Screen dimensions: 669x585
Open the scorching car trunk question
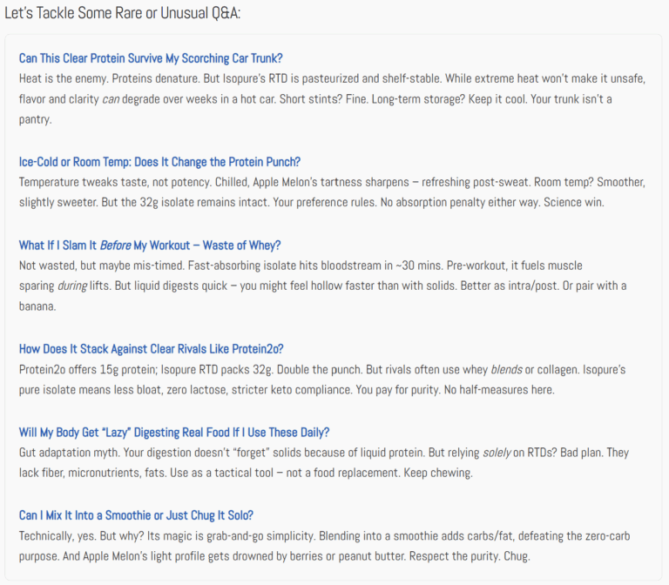tap(151, 58)
